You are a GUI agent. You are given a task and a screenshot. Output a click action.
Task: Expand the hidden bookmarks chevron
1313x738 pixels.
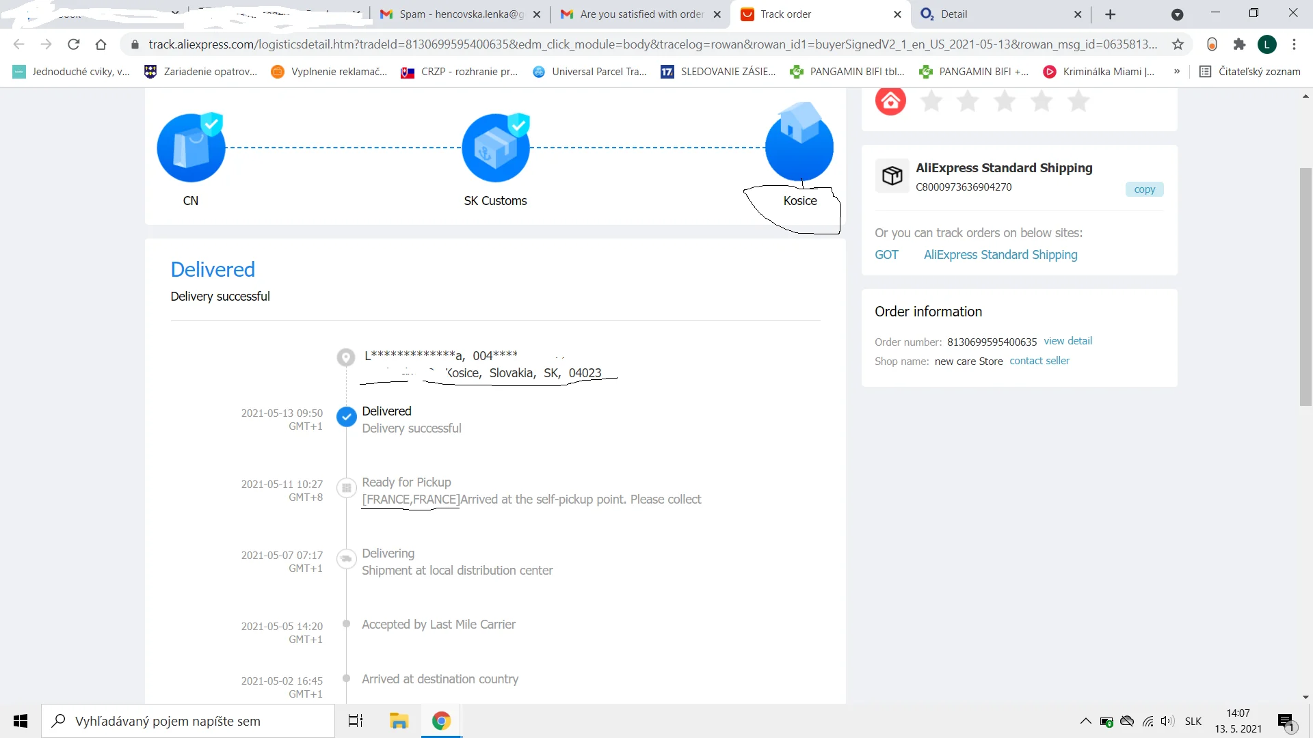(1176, 71)
